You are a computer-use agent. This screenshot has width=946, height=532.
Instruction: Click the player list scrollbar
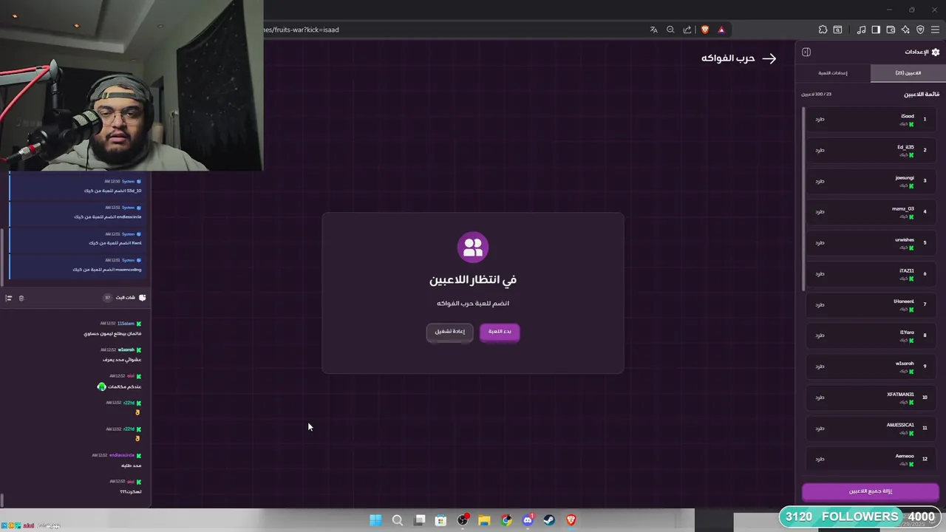pos(803,199)
